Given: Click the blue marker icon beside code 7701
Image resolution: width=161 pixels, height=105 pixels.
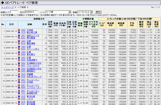Looking at the screenshot, I should tap(19, 93).
